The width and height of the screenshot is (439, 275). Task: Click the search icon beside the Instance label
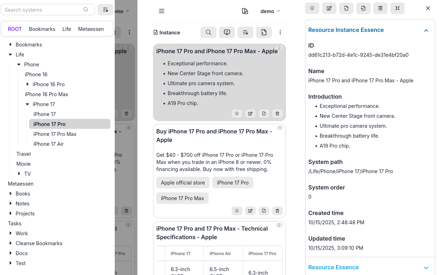coord(208,32)
